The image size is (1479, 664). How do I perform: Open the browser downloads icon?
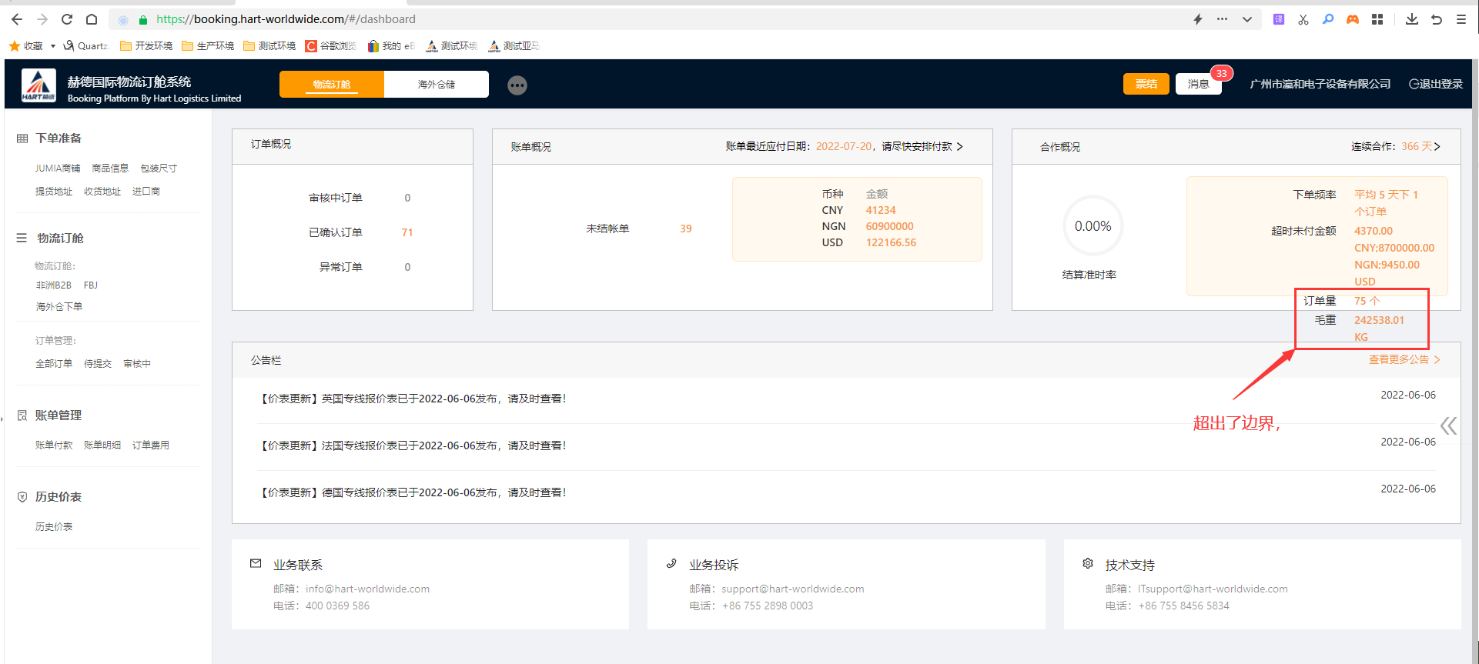coord(1411,19)
